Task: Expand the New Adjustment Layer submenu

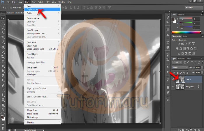Action: 43,33
